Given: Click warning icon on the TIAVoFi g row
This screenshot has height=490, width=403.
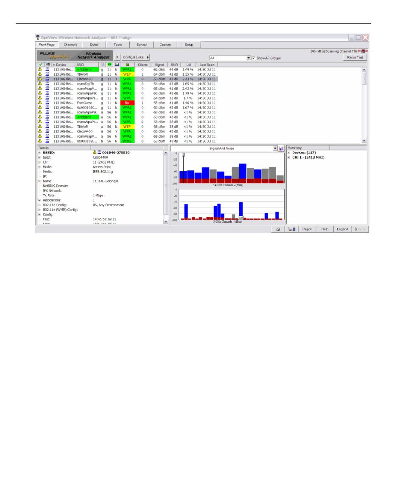Looking at the screenshot, I should pos(40,74).
